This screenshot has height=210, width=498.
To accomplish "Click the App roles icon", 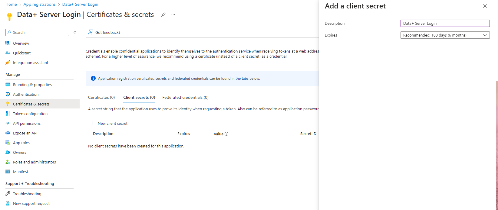I will (8, 143).
